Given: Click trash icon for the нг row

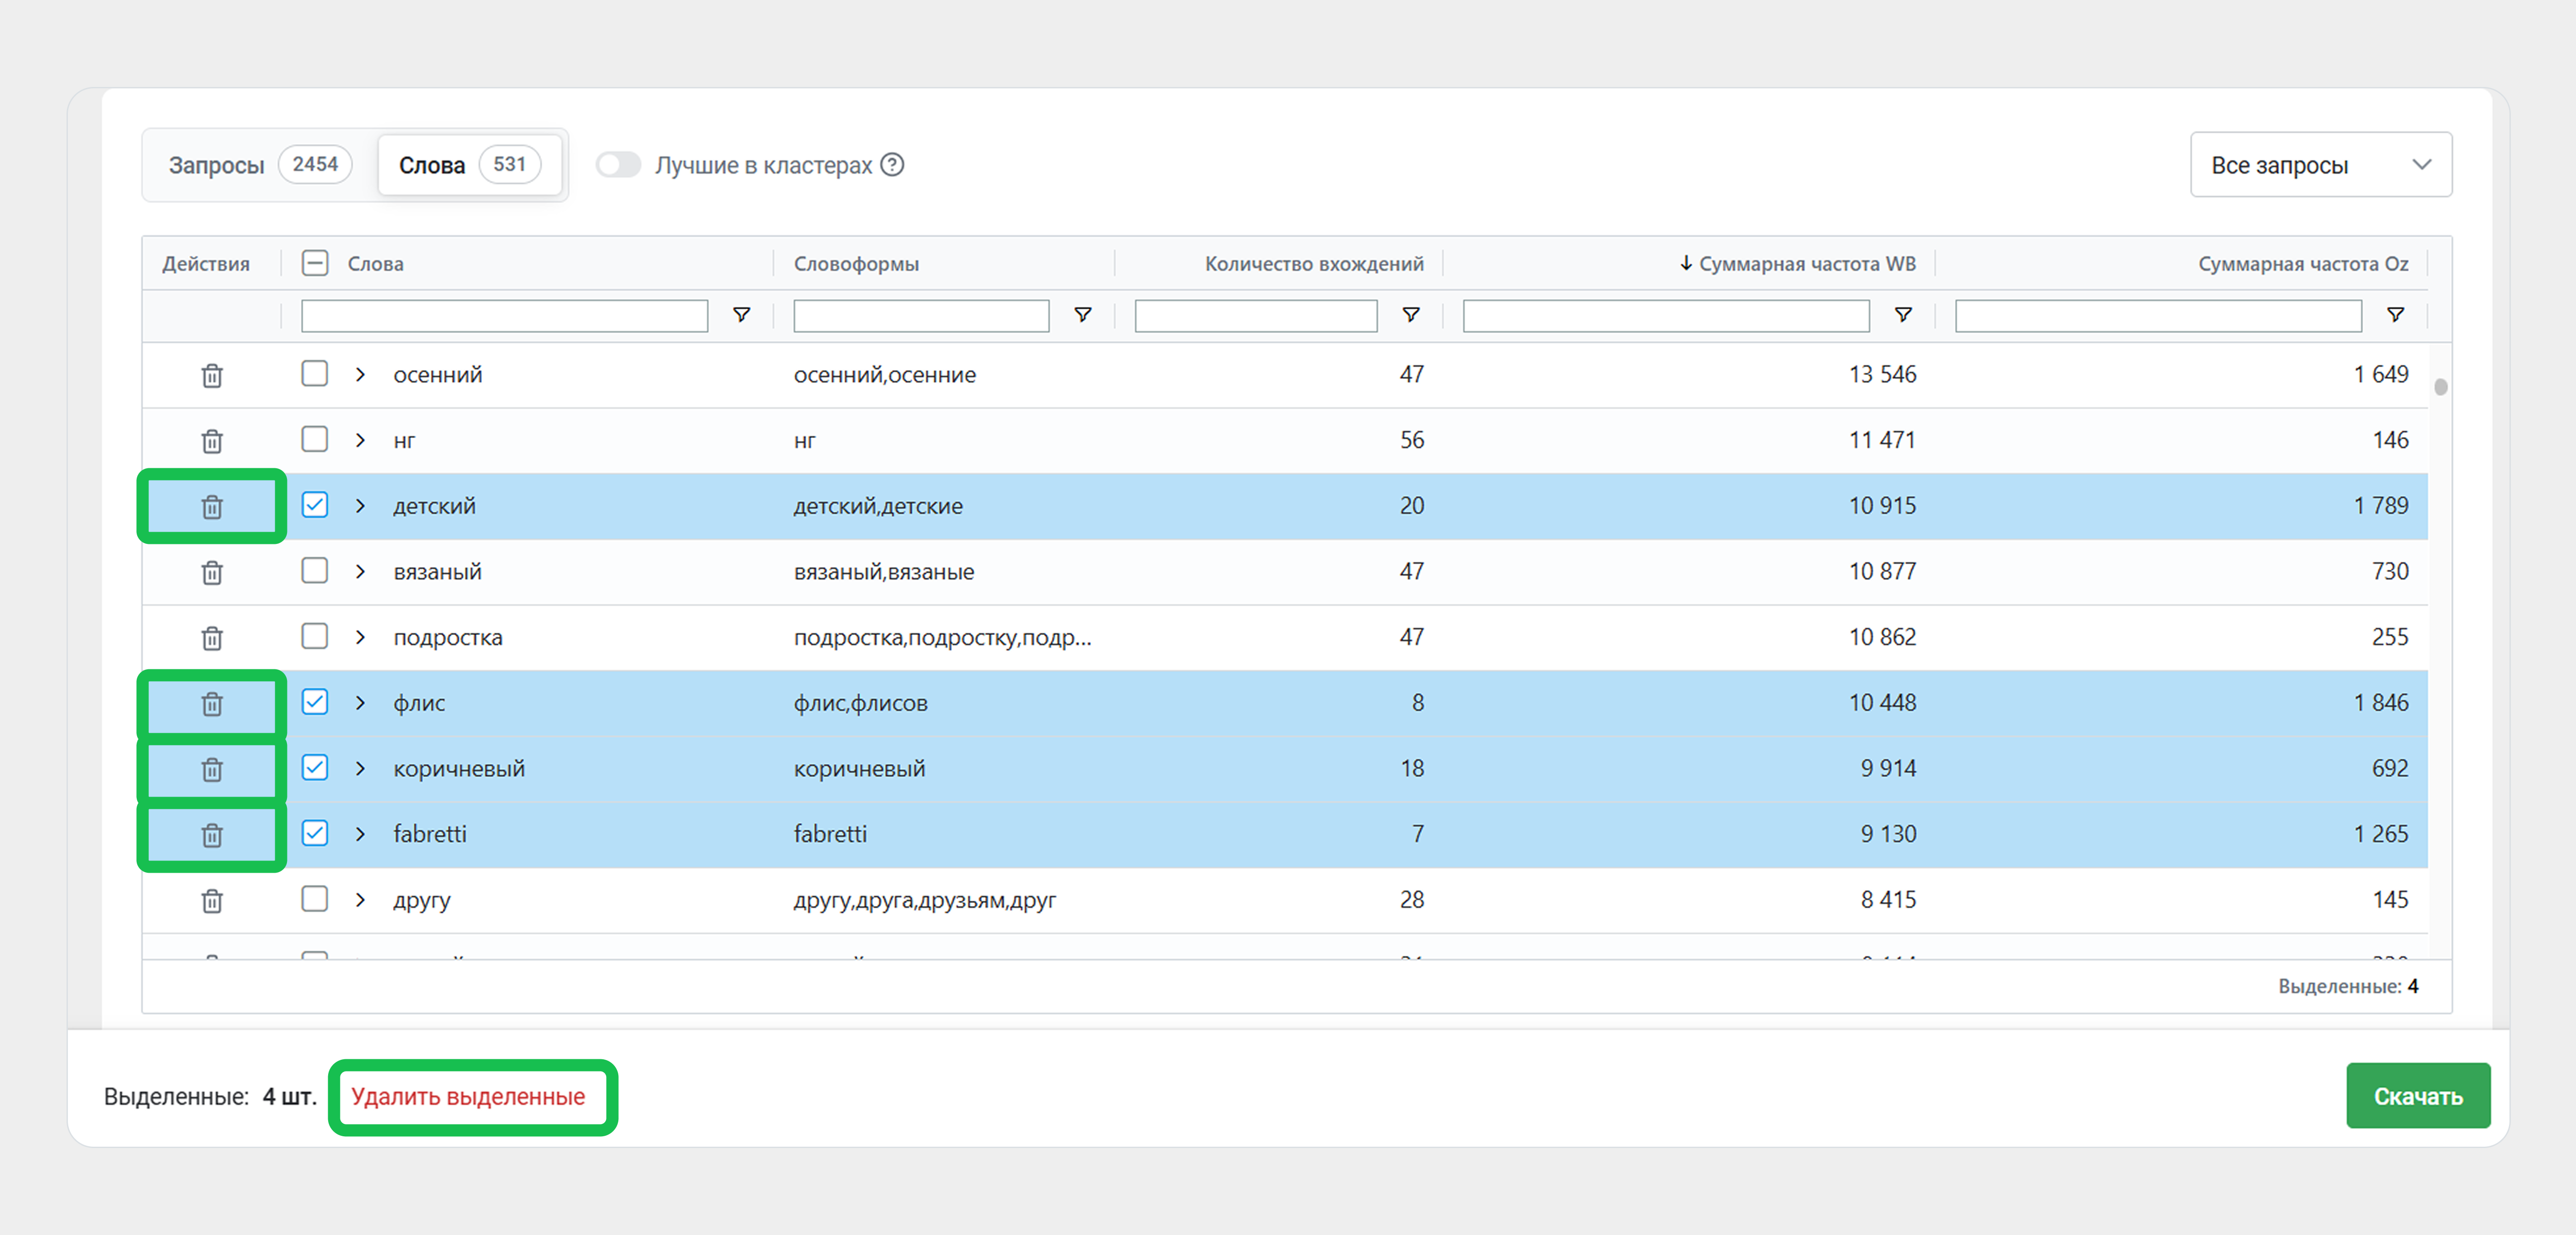Looking at the screenshot, I should click(x=212, y=442).
